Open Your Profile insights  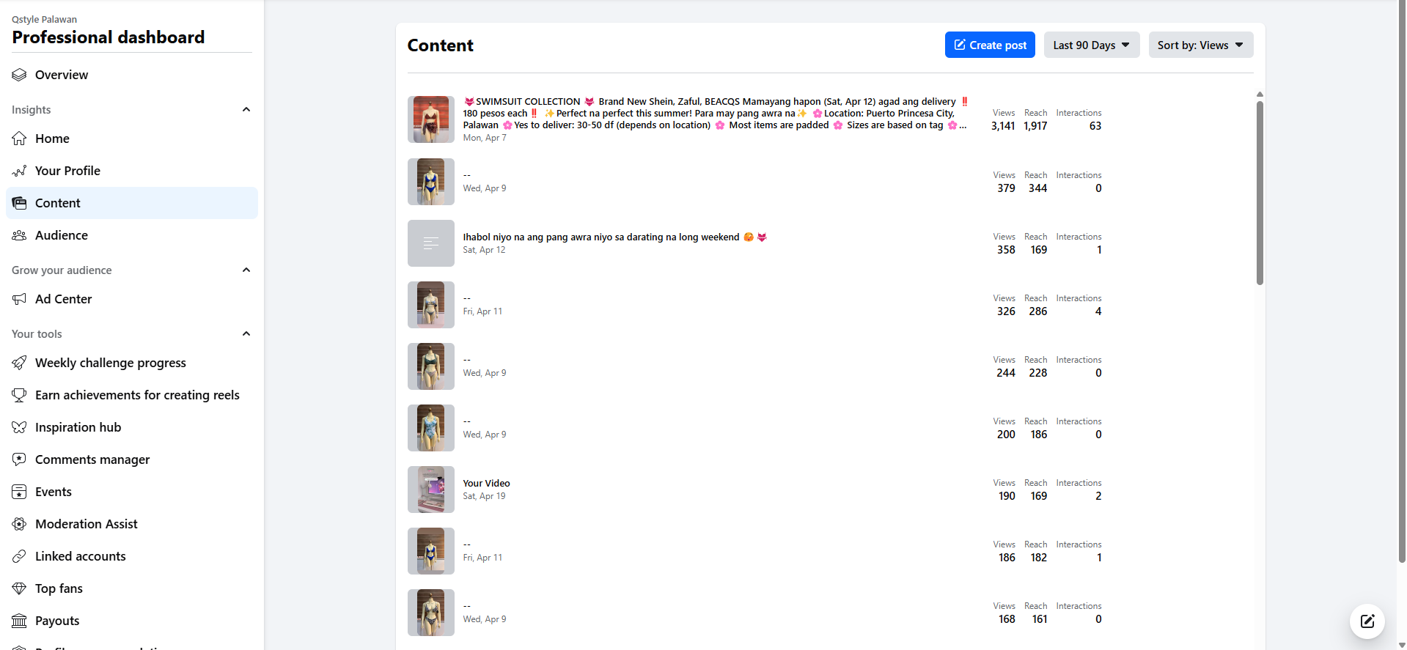(132, 171)
